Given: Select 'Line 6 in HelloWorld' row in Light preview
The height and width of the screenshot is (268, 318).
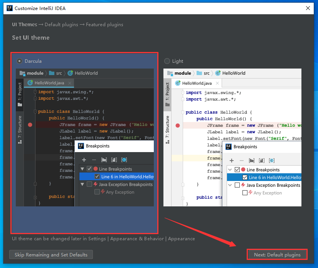Looking at the screenshot, I should (264, 177).
